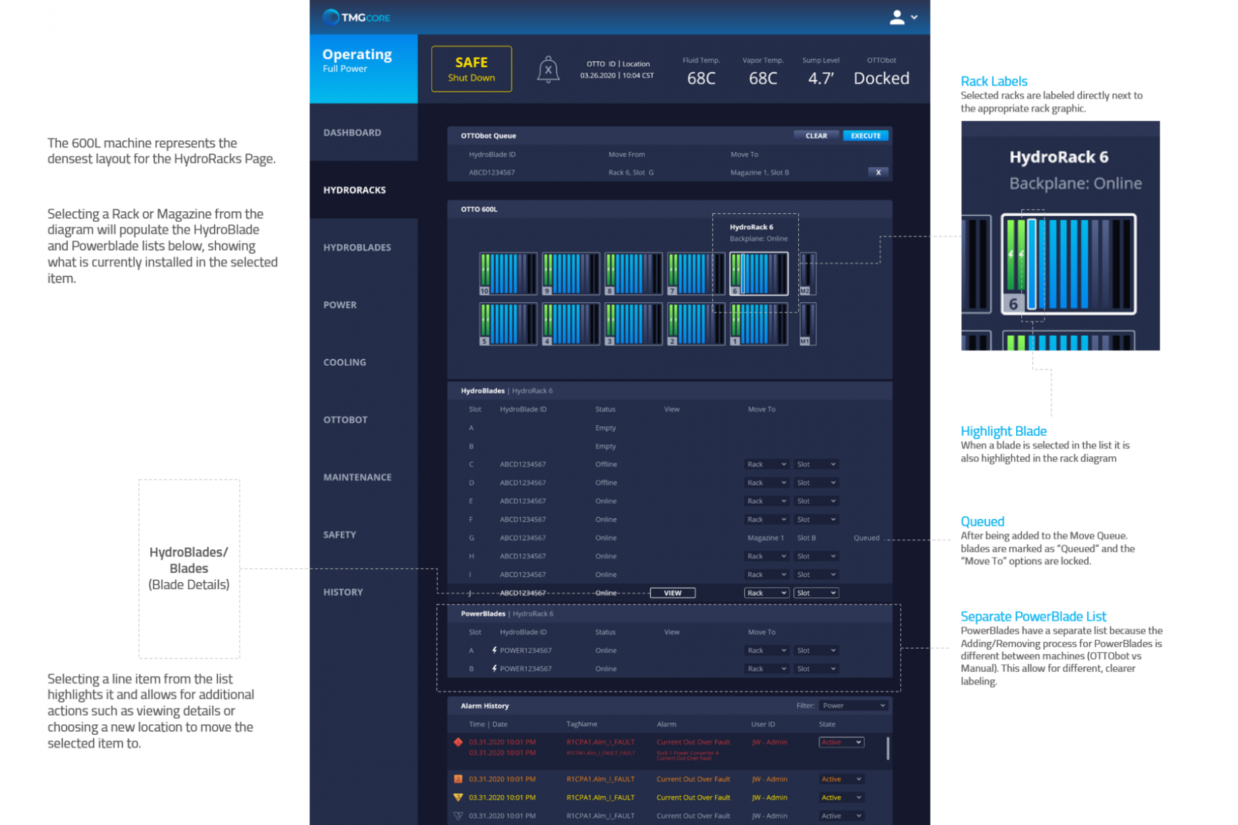
Task: Open Rack dropdown for HydroBlade slot J
Action: click(767, 593)
